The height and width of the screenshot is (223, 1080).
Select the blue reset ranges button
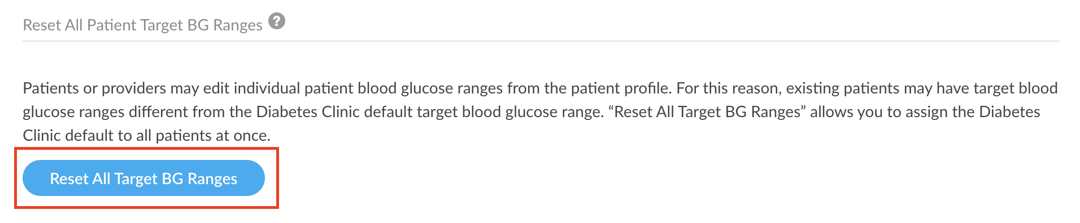point(143,178)
